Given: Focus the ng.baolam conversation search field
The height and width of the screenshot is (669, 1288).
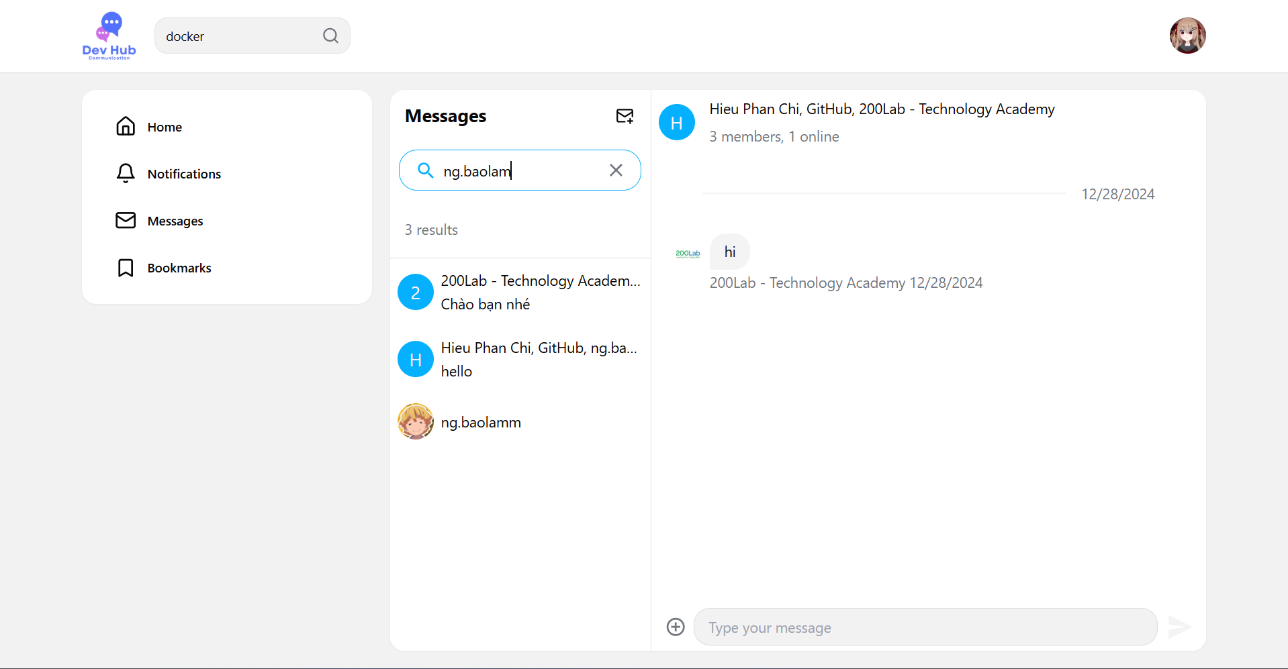Looking at the screenshot, I should pyautogui.click(x=520, y=170).
